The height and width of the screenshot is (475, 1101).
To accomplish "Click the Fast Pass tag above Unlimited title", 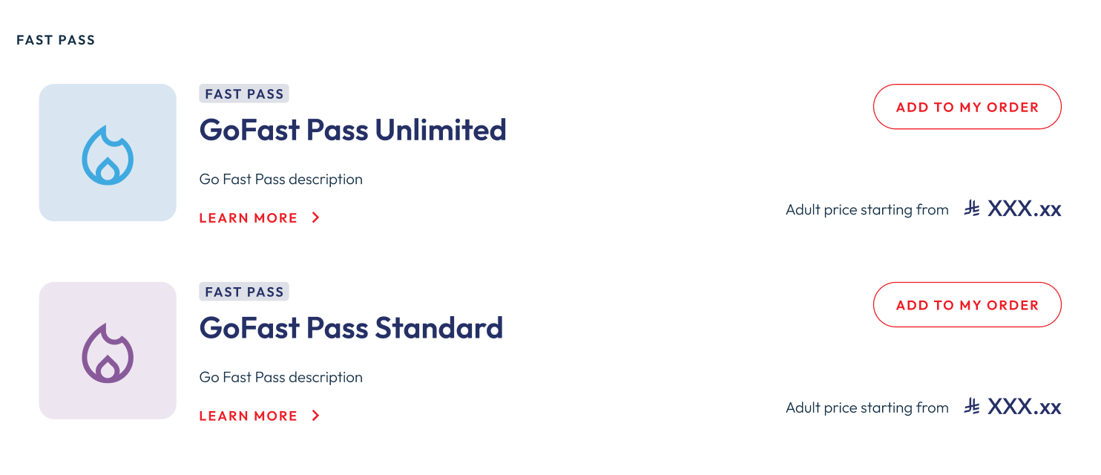I will point(244,94).
